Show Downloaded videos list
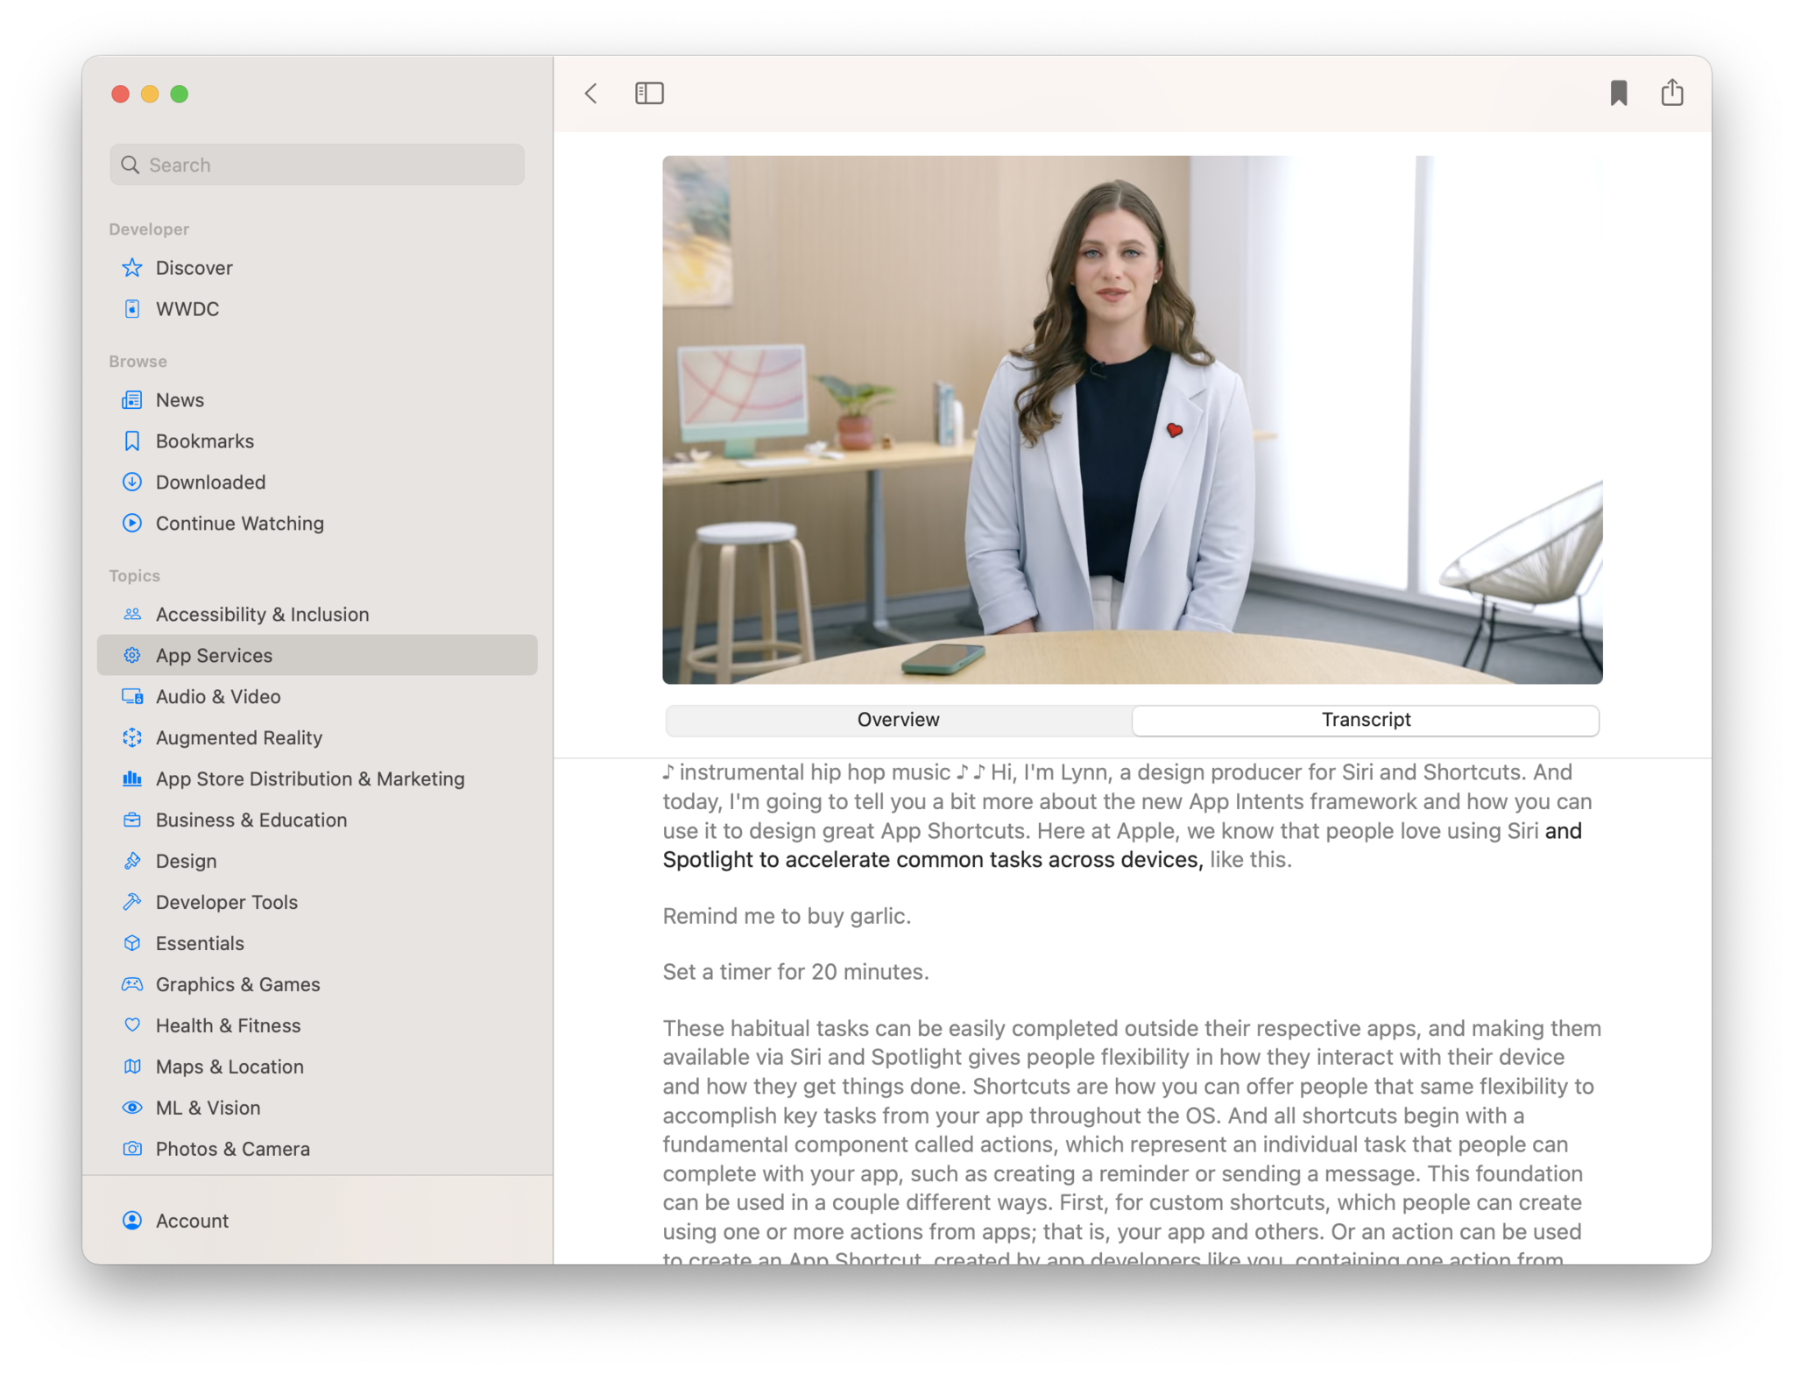 [210, 482]
